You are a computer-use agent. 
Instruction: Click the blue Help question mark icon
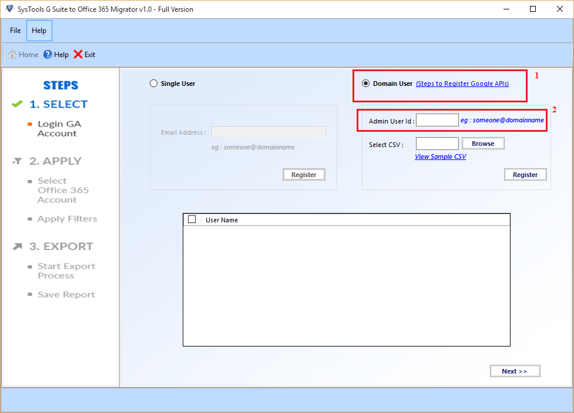pyautogui.click(x=48, y=54)
